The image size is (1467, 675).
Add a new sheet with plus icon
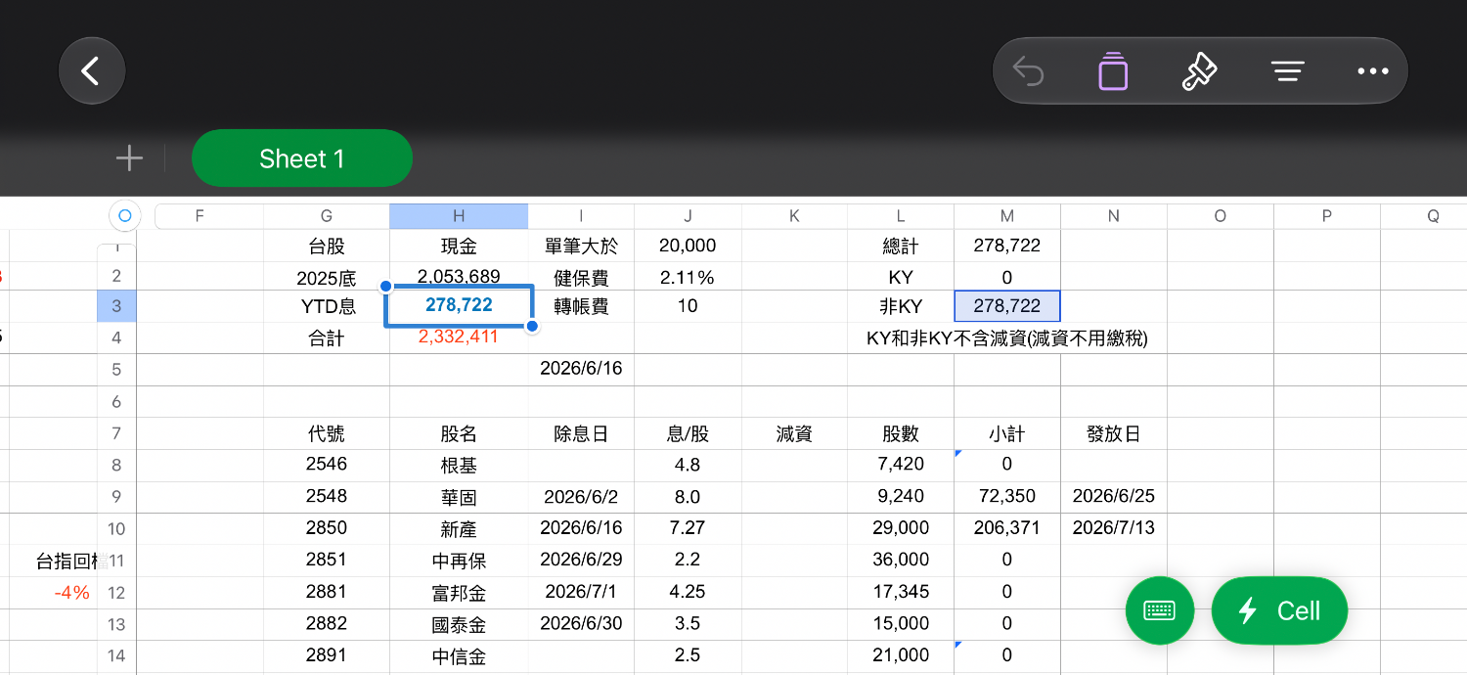(x=129, y=158)
